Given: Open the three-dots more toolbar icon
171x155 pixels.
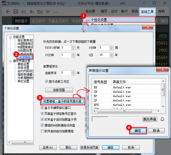Looking at the screenshot, I should 56,12.
